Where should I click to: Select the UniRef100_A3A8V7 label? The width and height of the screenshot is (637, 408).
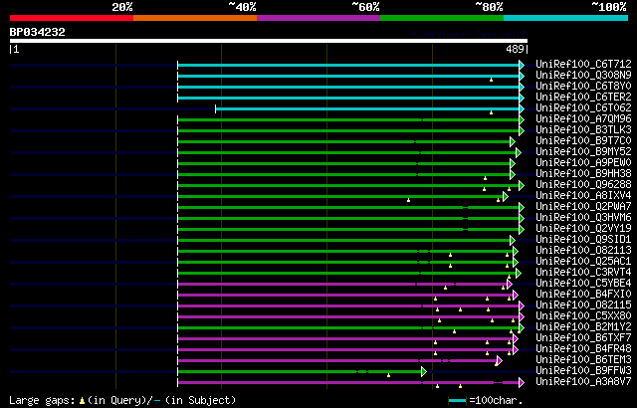click(583, 381)
